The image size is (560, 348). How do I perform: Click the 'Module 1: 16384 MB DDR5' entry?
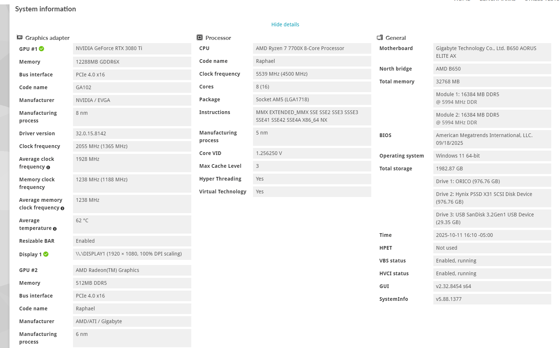(x=492, y=98)
